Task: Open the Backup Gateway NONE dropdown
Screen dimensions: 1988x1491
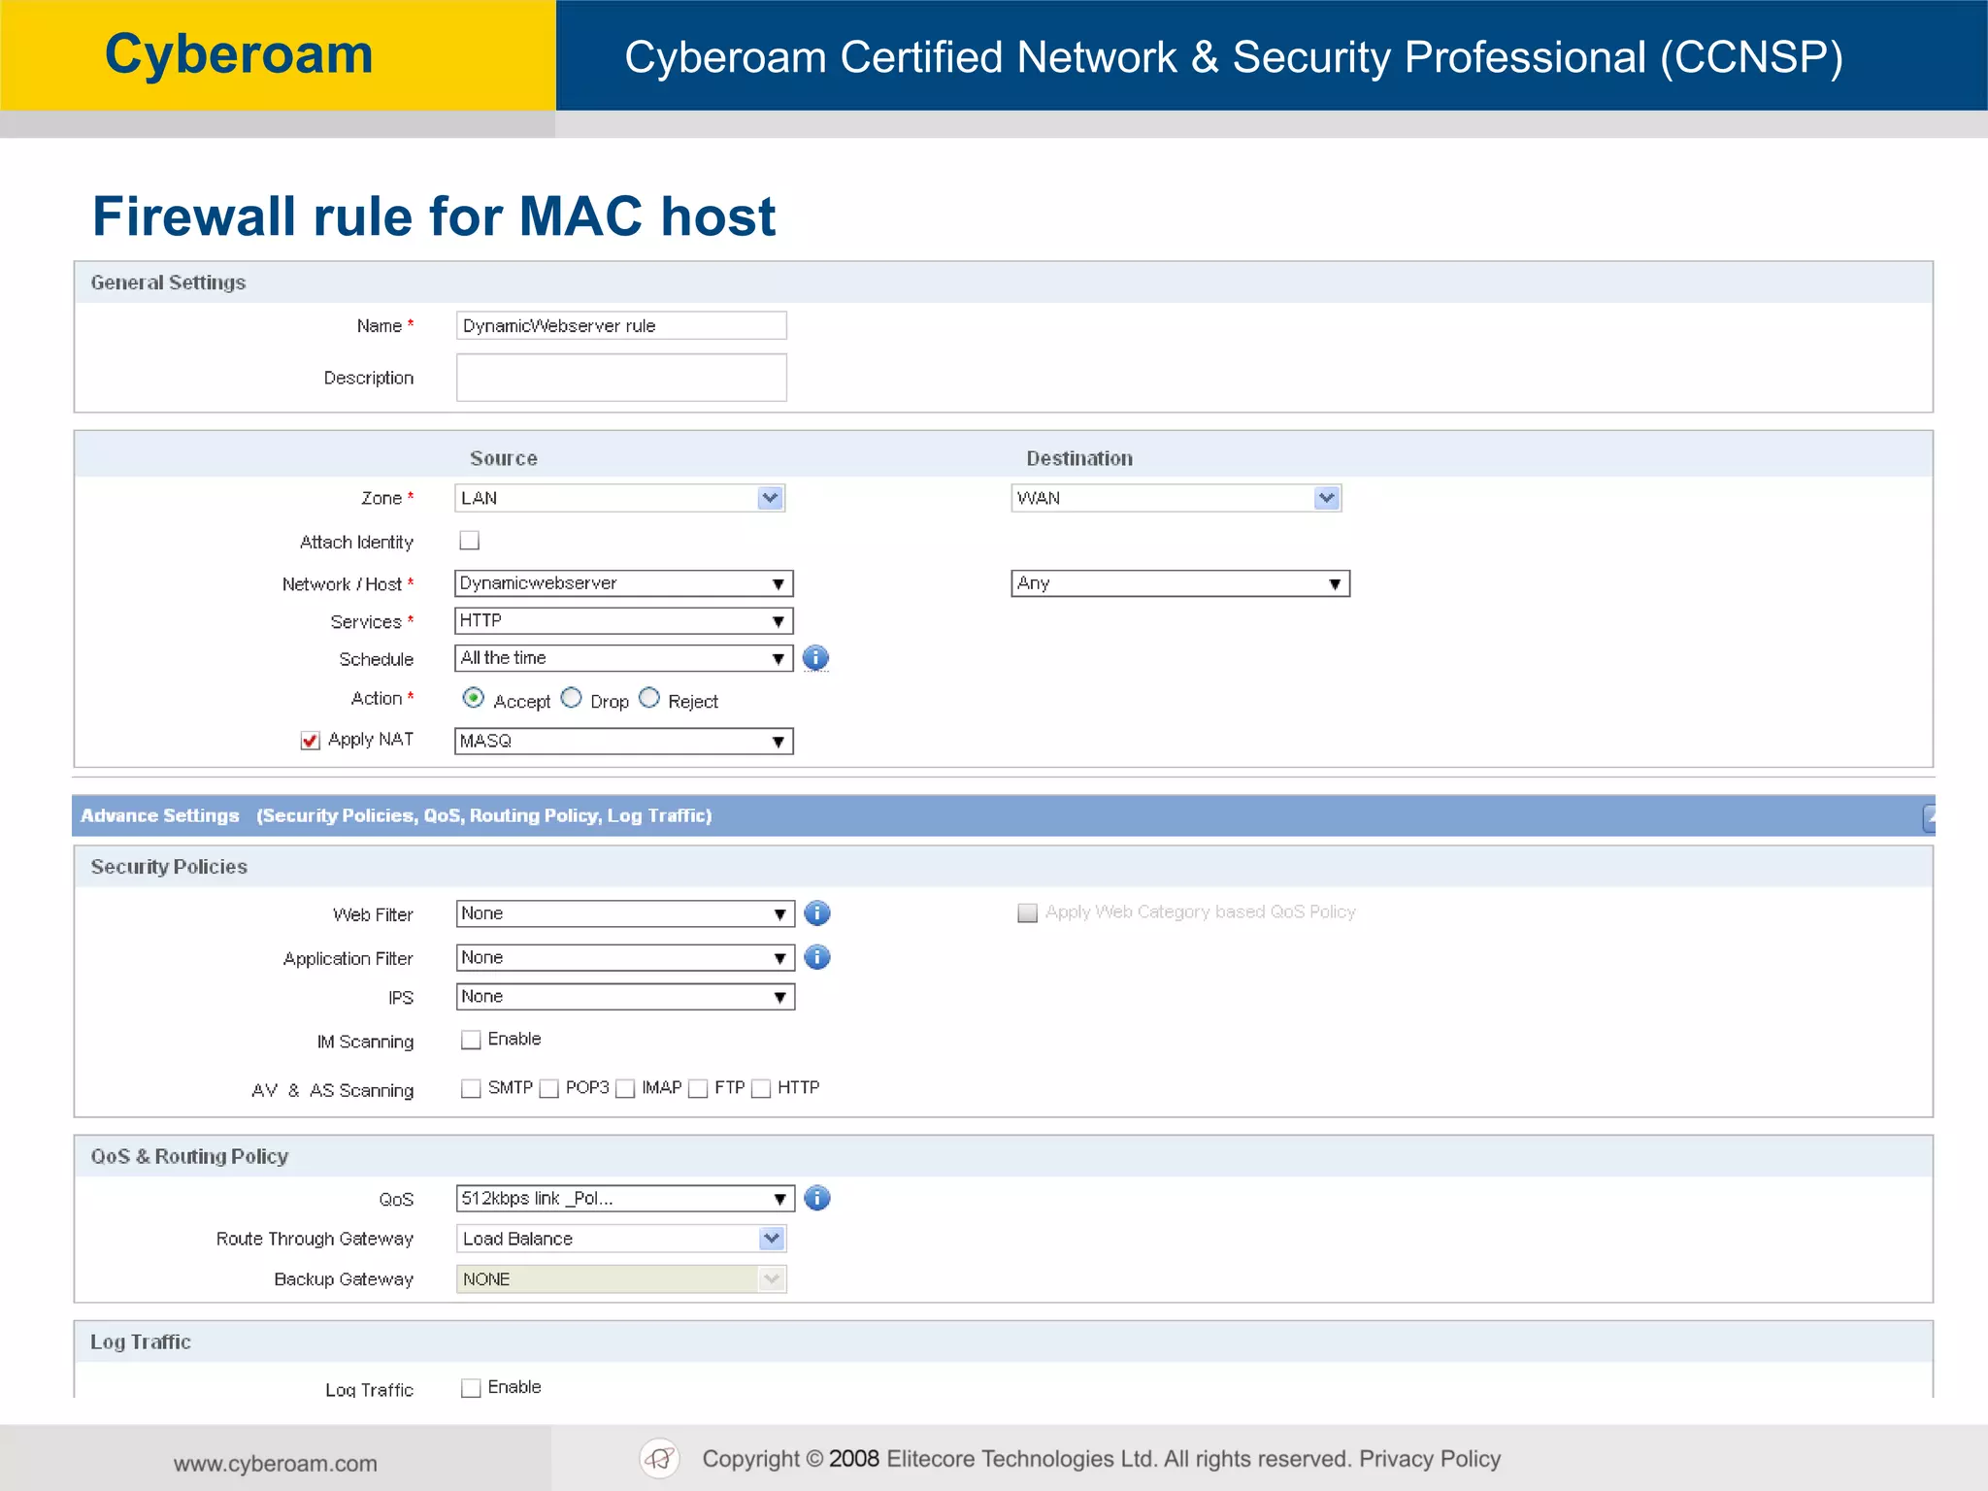Action: (621, 1279)
